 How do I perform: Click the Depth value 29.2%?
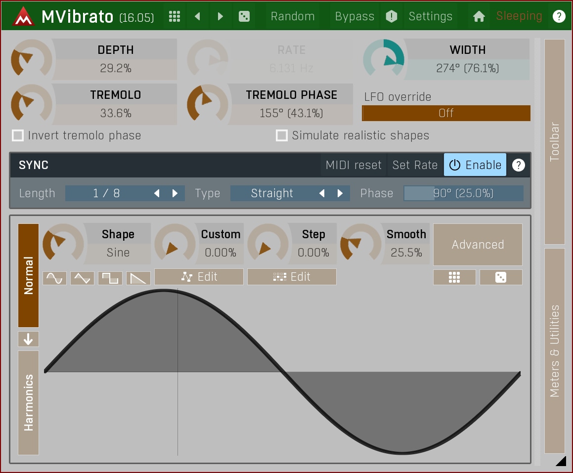coord(116,68)
